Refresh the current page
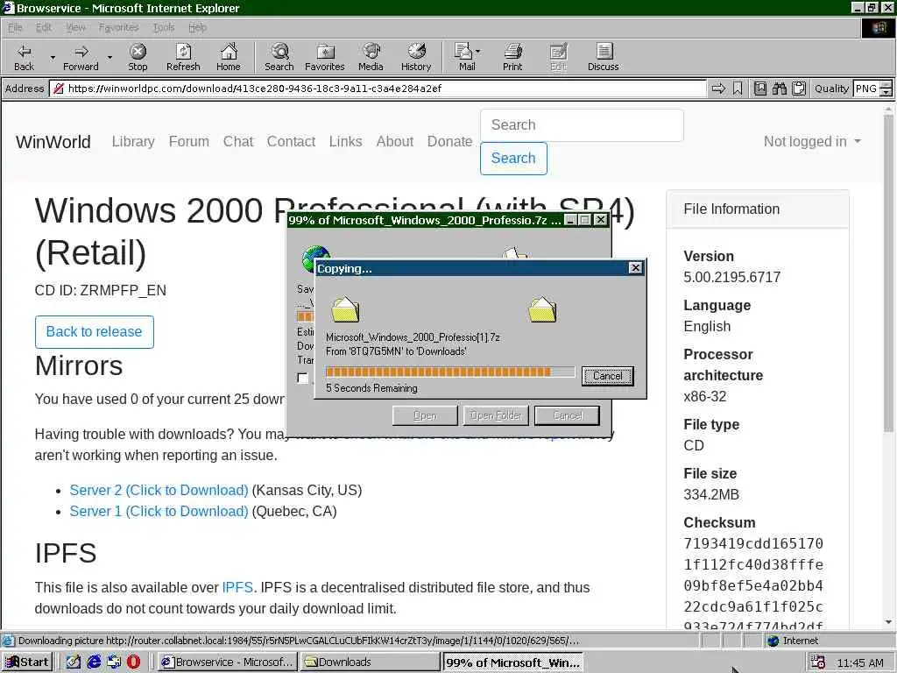The image size is (897, 673). 183,57
